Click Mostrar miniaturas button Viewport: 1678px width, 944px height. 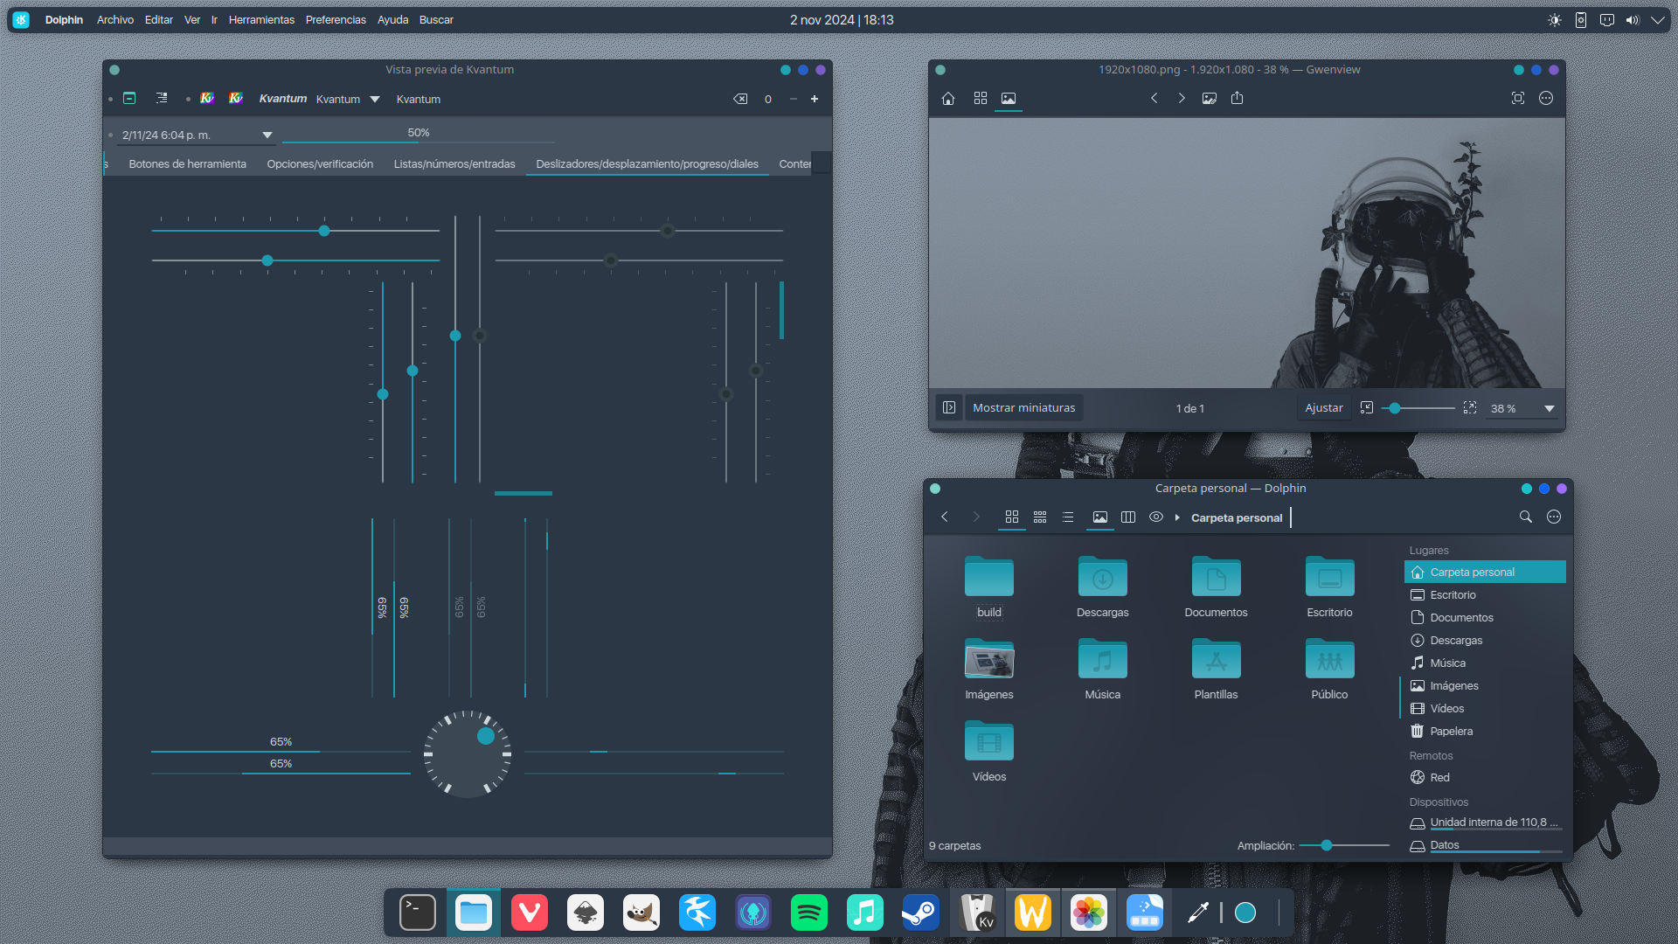(x=1024, y=408)
